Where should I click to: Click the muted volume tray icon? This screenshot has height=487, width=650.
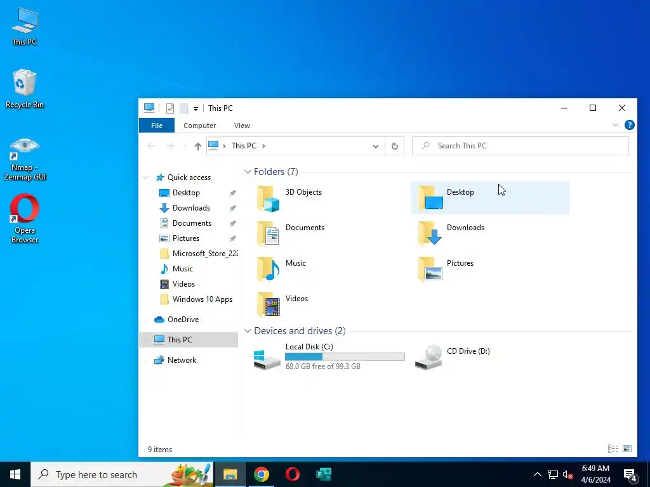[568, 474]
